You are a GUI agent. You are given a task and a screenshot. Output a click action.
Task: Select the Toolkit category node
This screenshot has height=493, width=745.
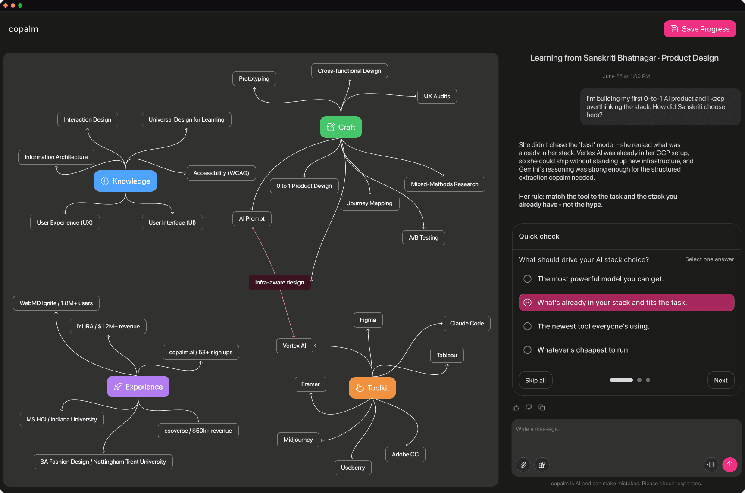(372, 388)
